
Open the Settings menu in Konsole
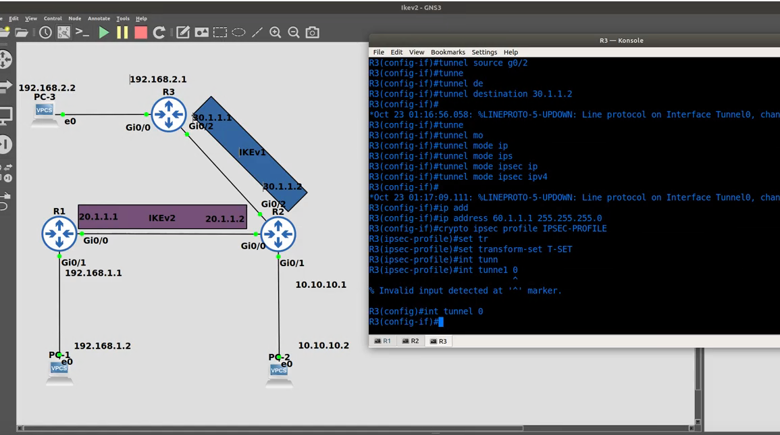pyautogui.click(x=484, y=52)
